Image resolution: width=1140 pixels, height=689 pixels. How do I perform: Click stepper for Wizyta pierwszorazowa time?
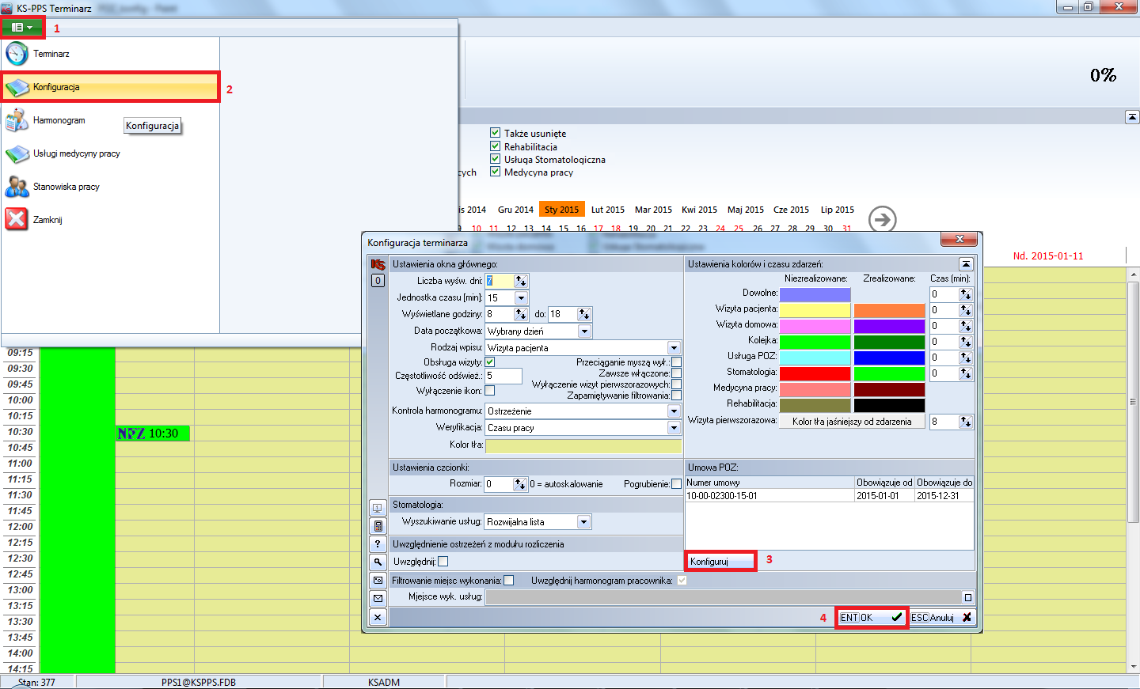coord(966,422)
